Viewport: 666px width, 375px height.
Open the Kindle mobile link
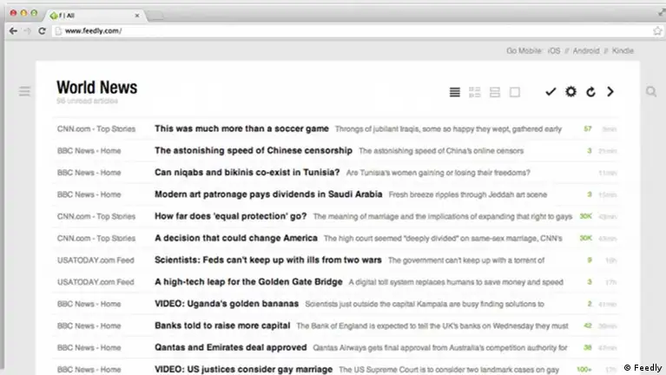[x=623, y=51]
